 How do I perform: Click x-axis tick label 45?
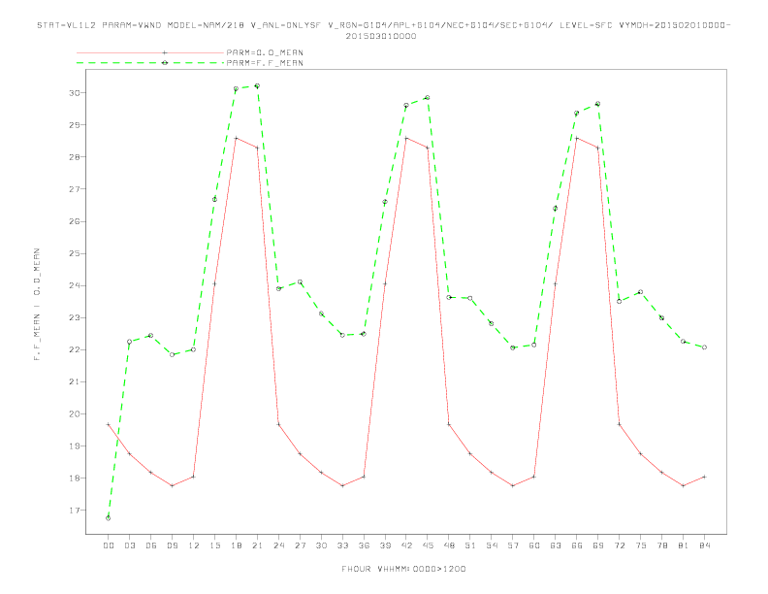click(x=428, y=545)
